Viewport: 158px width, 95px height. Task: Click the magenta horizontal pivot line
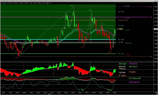(74, 17)
